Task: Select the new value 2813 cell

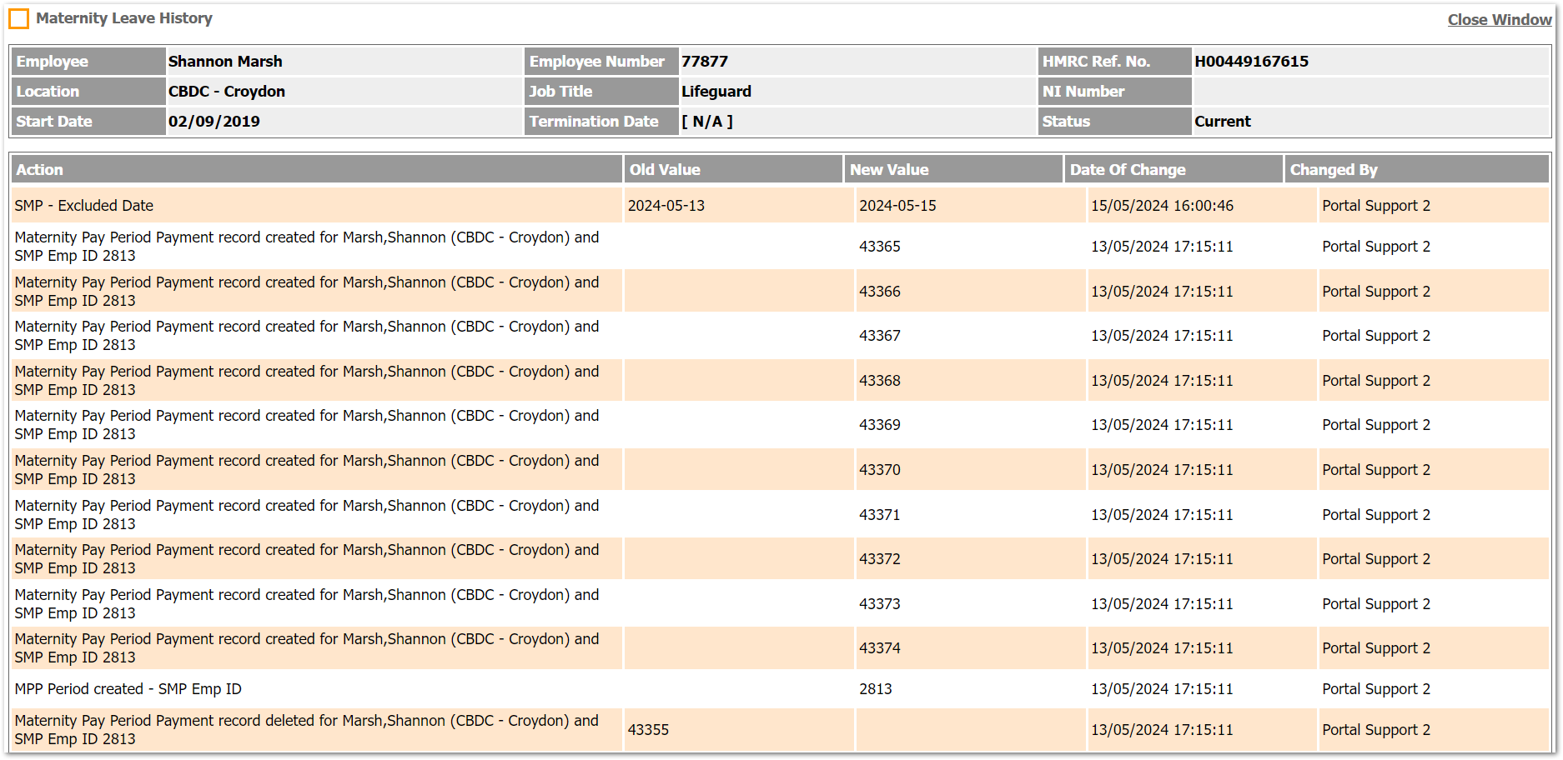Action: point(876,689)
